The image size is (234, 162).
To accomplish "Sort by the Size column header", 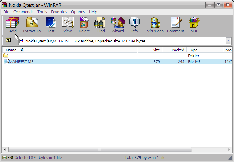I will pos(150,50).
